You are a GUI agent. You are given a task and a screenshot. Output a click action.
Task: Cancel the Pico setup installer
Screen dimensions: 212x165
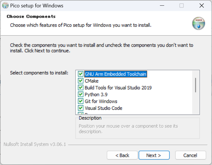coord(190,155)
